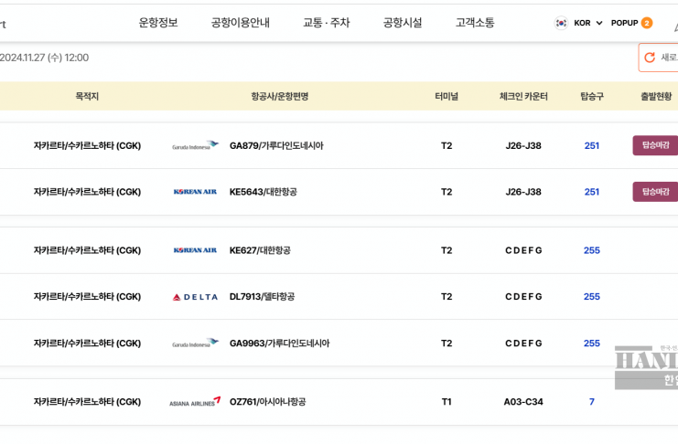Click the 탑승마감 status for KE5643
Image resolution: width=678 pixels, height=444 pixels.
655,192
